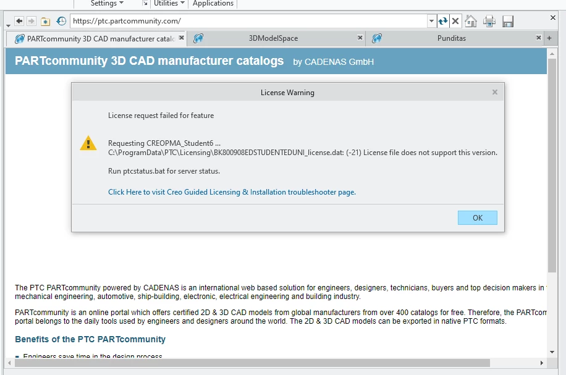Close the License Warning dialog
Image resolution: width=566 pixels, height=375 pixels.
[x=495, y=93]
